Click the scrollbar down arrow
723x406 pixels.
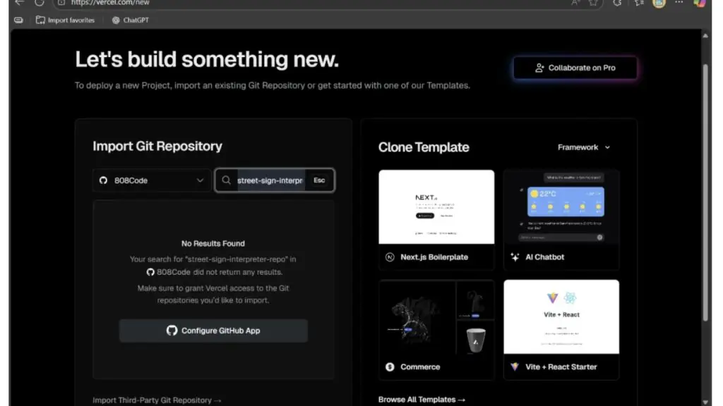tap(705, 402)
